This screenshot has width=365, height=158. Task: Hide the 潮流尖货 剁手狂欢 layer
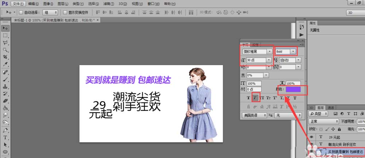tap(311, 144)
